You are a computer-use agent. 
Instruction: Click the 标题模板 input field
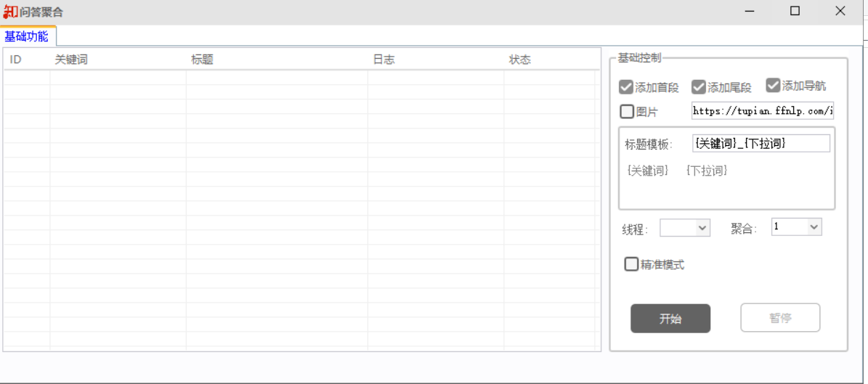coord(760,143)
